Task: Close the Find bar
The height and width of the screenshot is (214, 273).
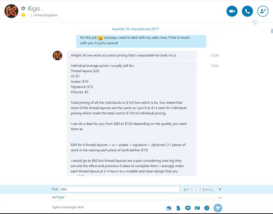Action: (220, 189)
